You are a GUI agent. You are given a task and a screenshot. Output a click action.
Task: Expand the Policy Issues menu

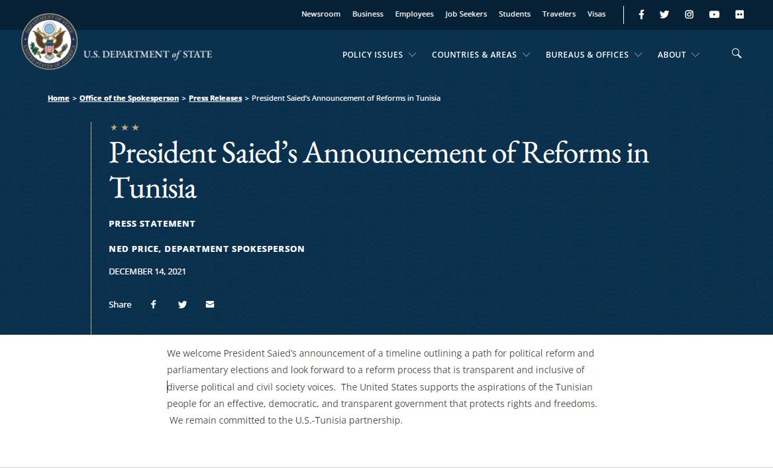click(379, 55)
